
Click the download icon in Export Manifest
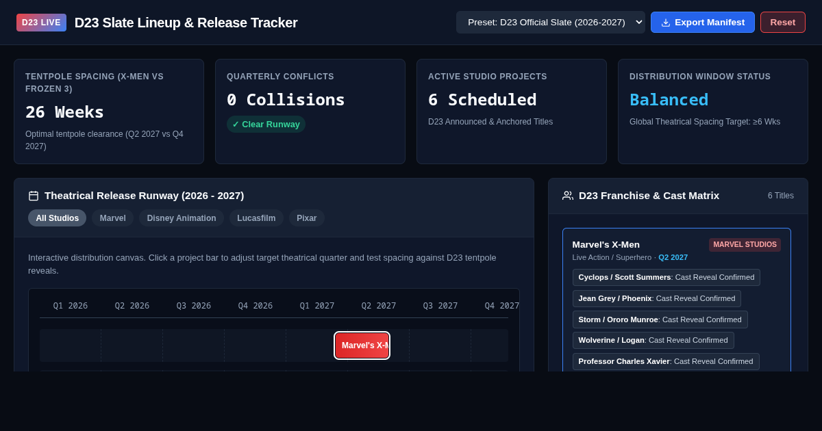tap(666, 23)
